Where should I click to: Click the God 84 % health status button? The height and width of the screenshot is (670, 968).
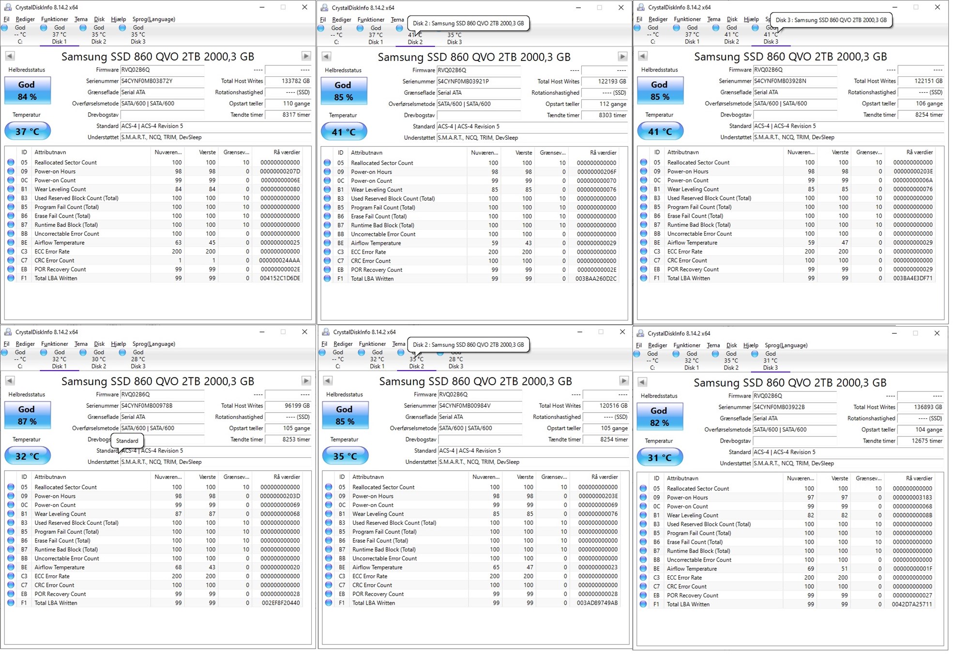point(27,90)
